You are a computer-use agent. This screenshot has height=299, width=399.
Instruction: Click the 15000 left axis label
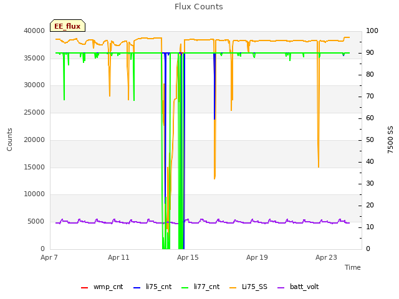coord(34,167)
